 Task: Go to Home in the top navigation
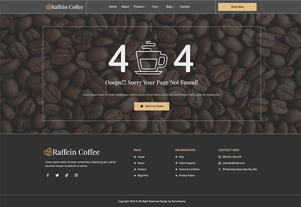[113, 7]
